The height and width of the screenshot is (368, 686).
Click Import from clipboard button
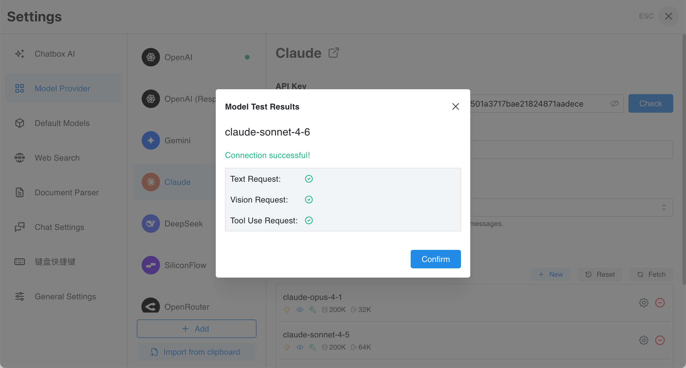196,352
